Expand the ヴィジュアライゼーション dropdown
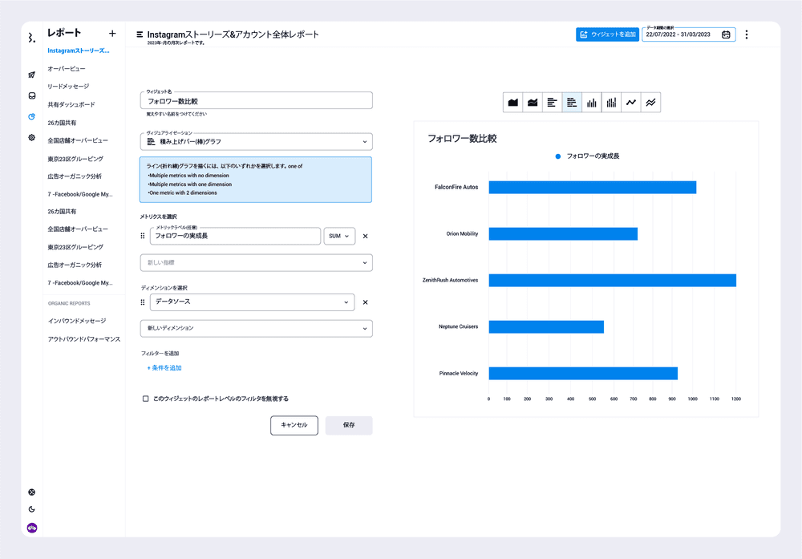The height and width of the screenshot is (559, 802). tap(256, 142)
